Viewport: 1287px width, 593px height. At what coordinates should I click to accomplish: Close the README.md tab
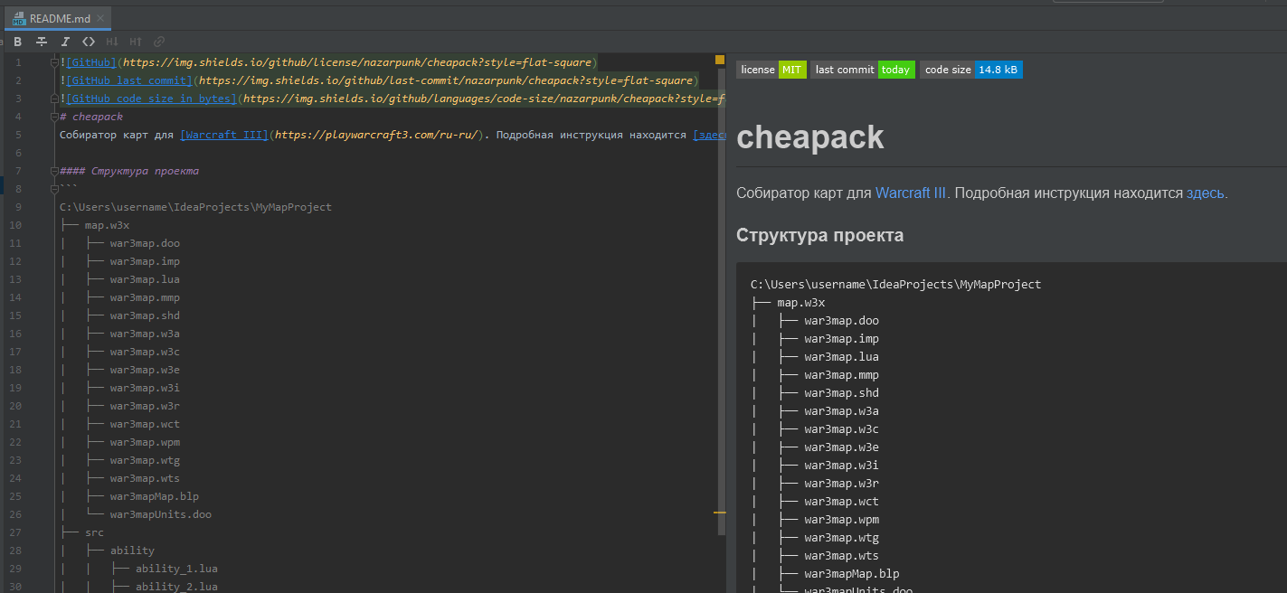click(x=99, y=18)
